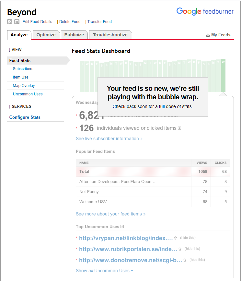Click info icon after 'viewed or clicked items'
Viewport: 241px width, 281px height.
pos(179,128)
